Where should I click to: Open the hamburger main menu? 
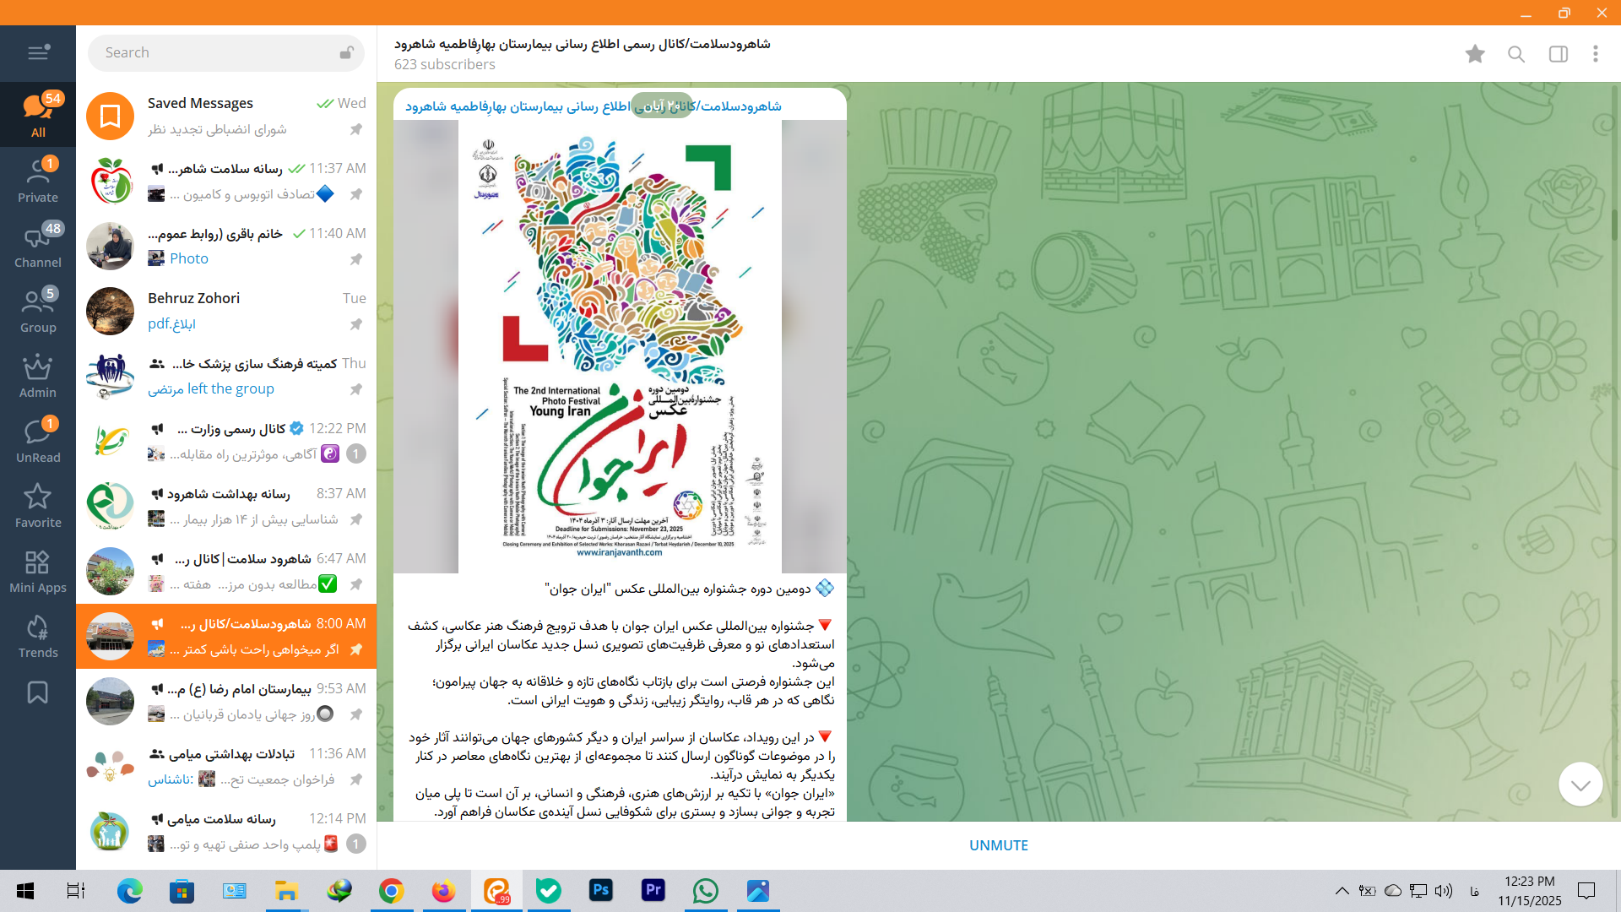(x=38, y=53)
